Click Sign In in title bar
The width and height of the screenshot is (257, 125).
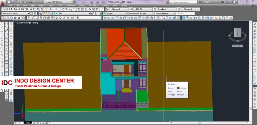[x=208, y=2]
